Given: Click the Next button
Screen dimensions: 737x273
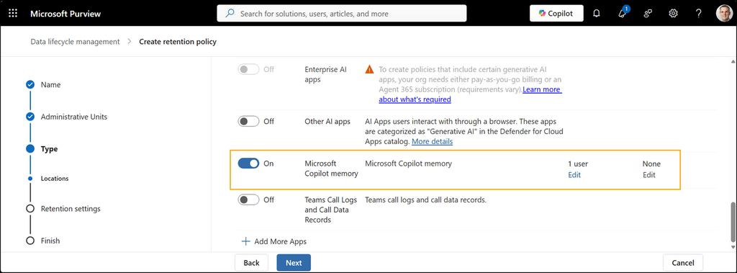Looking at the screenshot, I should [x=294, y=263].
